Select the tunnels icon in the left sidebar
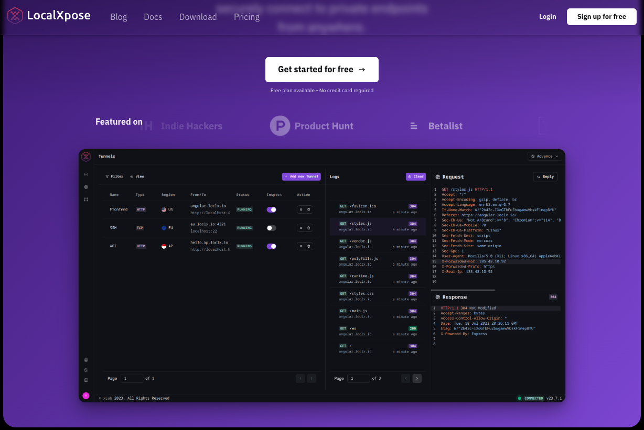Image resolution: width=644 pixels, height=430 pixels. pyautogui.click(x=86, y=174)
